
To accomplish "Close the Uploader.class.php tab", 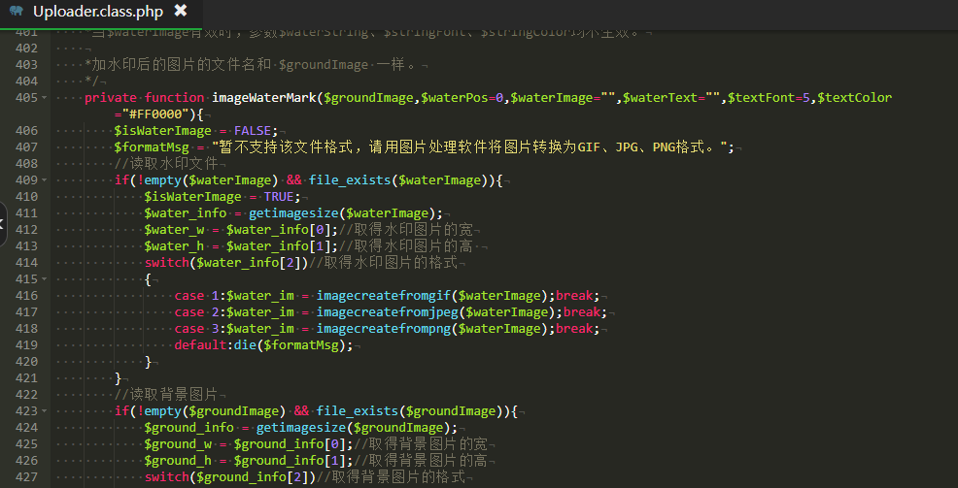I will (181, 11).
